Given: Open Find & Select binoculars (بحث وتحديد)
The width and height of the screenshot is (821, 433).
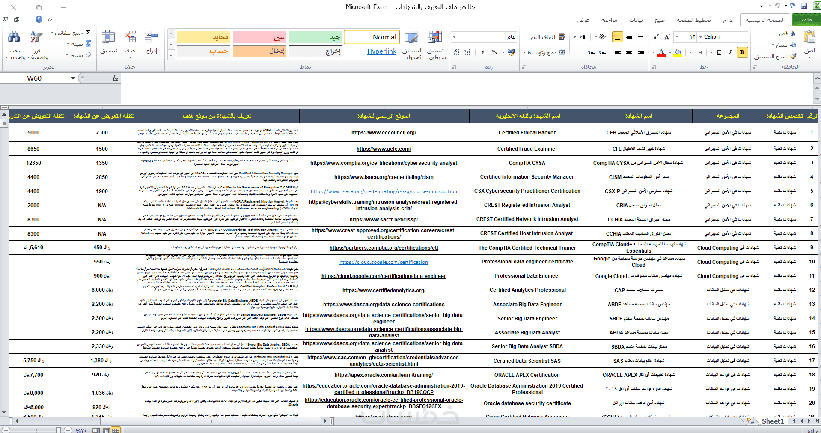Looking at the screenshot, I should 15,45.
